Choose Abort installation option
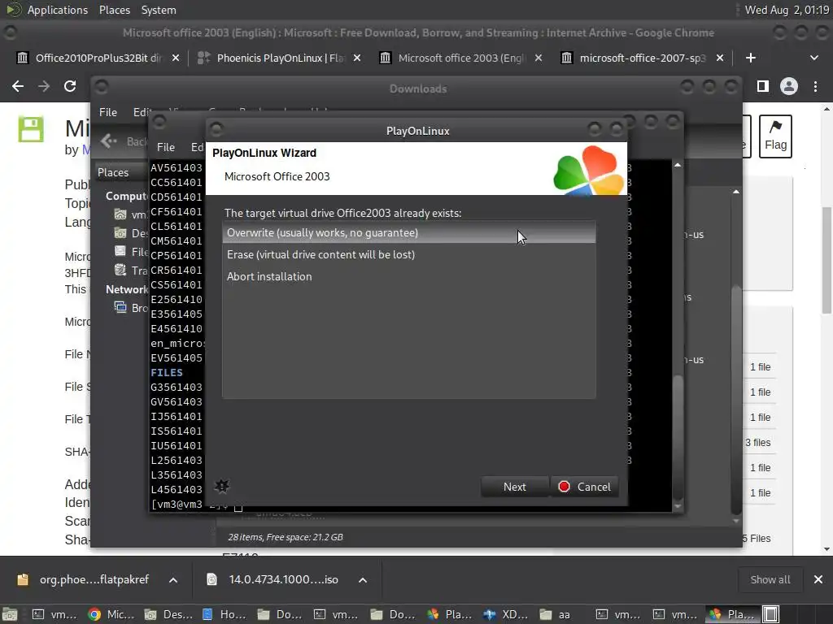 408,276
